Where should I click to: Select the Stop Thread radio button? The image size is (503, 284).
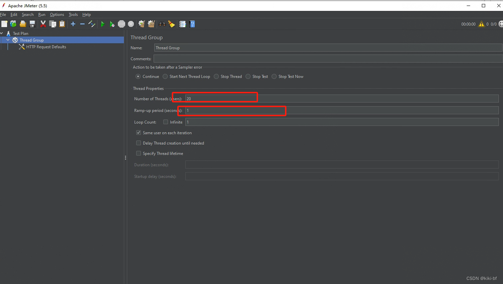tap(216, 77)
